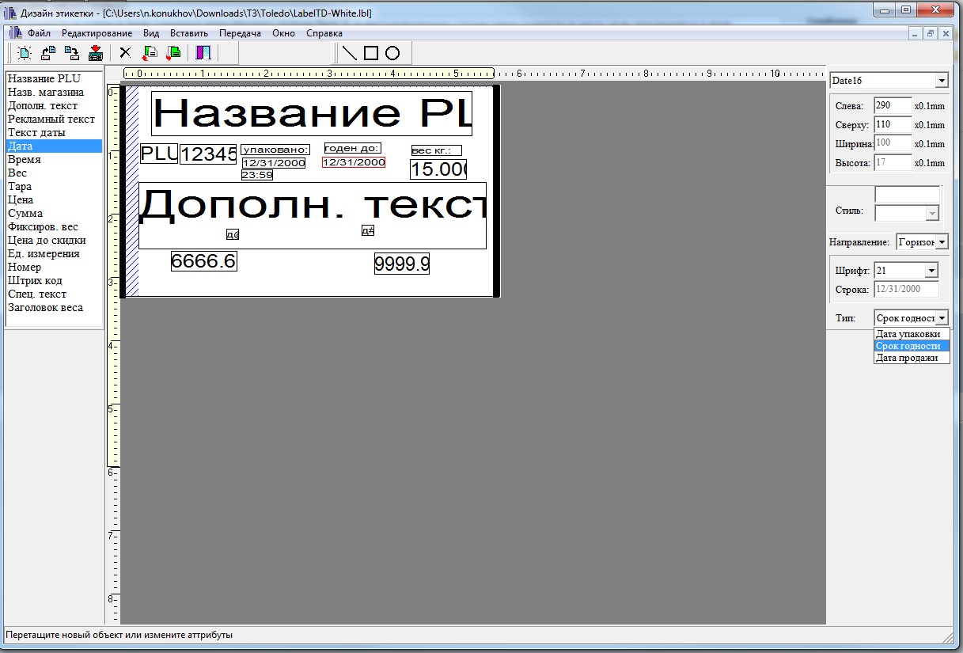Click the download to scale icon with red arrow
The image size is (963, 653).
click(96, 53)
